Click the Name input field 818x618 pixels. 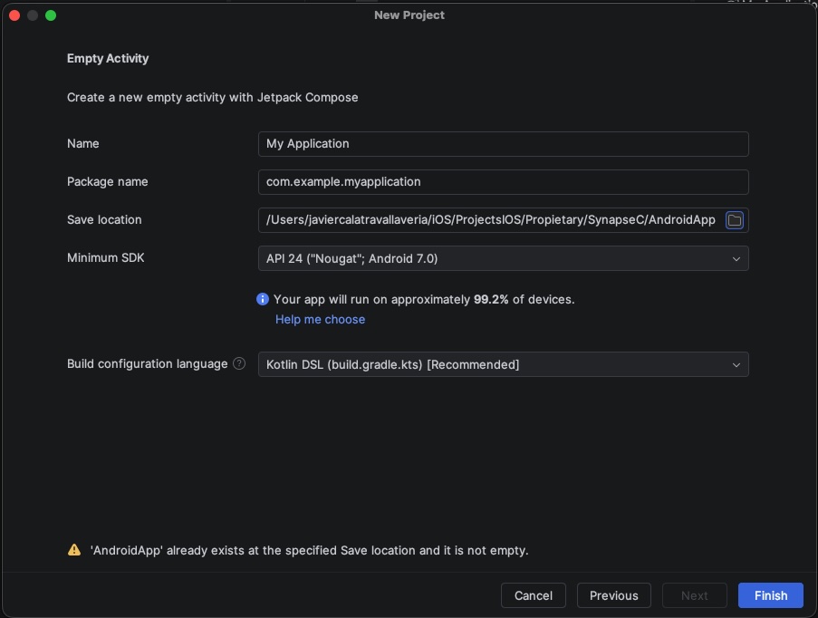coord(503,144)
